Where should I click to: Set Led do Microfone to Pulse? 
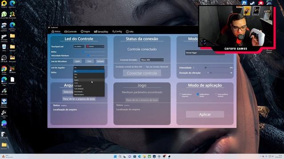pos(89,61)
